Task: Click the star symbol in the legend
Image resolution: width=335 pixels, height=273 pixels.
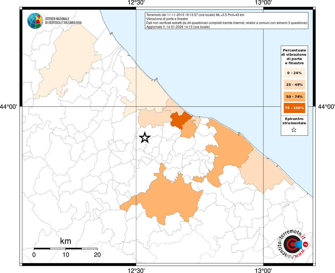Action: pyautogui.click(x=294, y=130)
